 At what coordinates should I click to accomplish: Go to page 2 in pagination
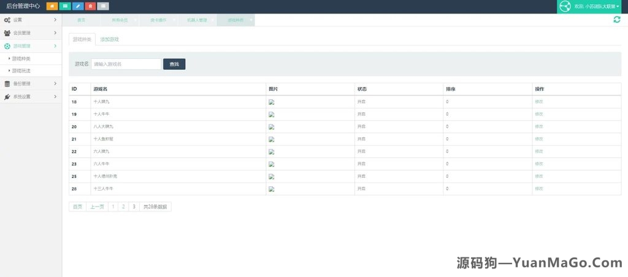click(123, 207)
